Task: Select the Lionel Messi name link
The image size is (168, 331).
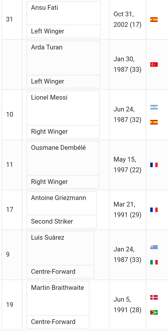Action: point(49,97)
